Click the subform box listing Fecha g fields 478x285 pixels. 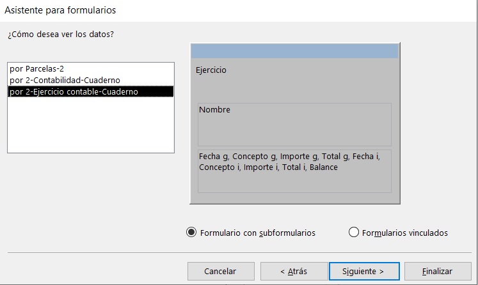click(x=294, y=171)
